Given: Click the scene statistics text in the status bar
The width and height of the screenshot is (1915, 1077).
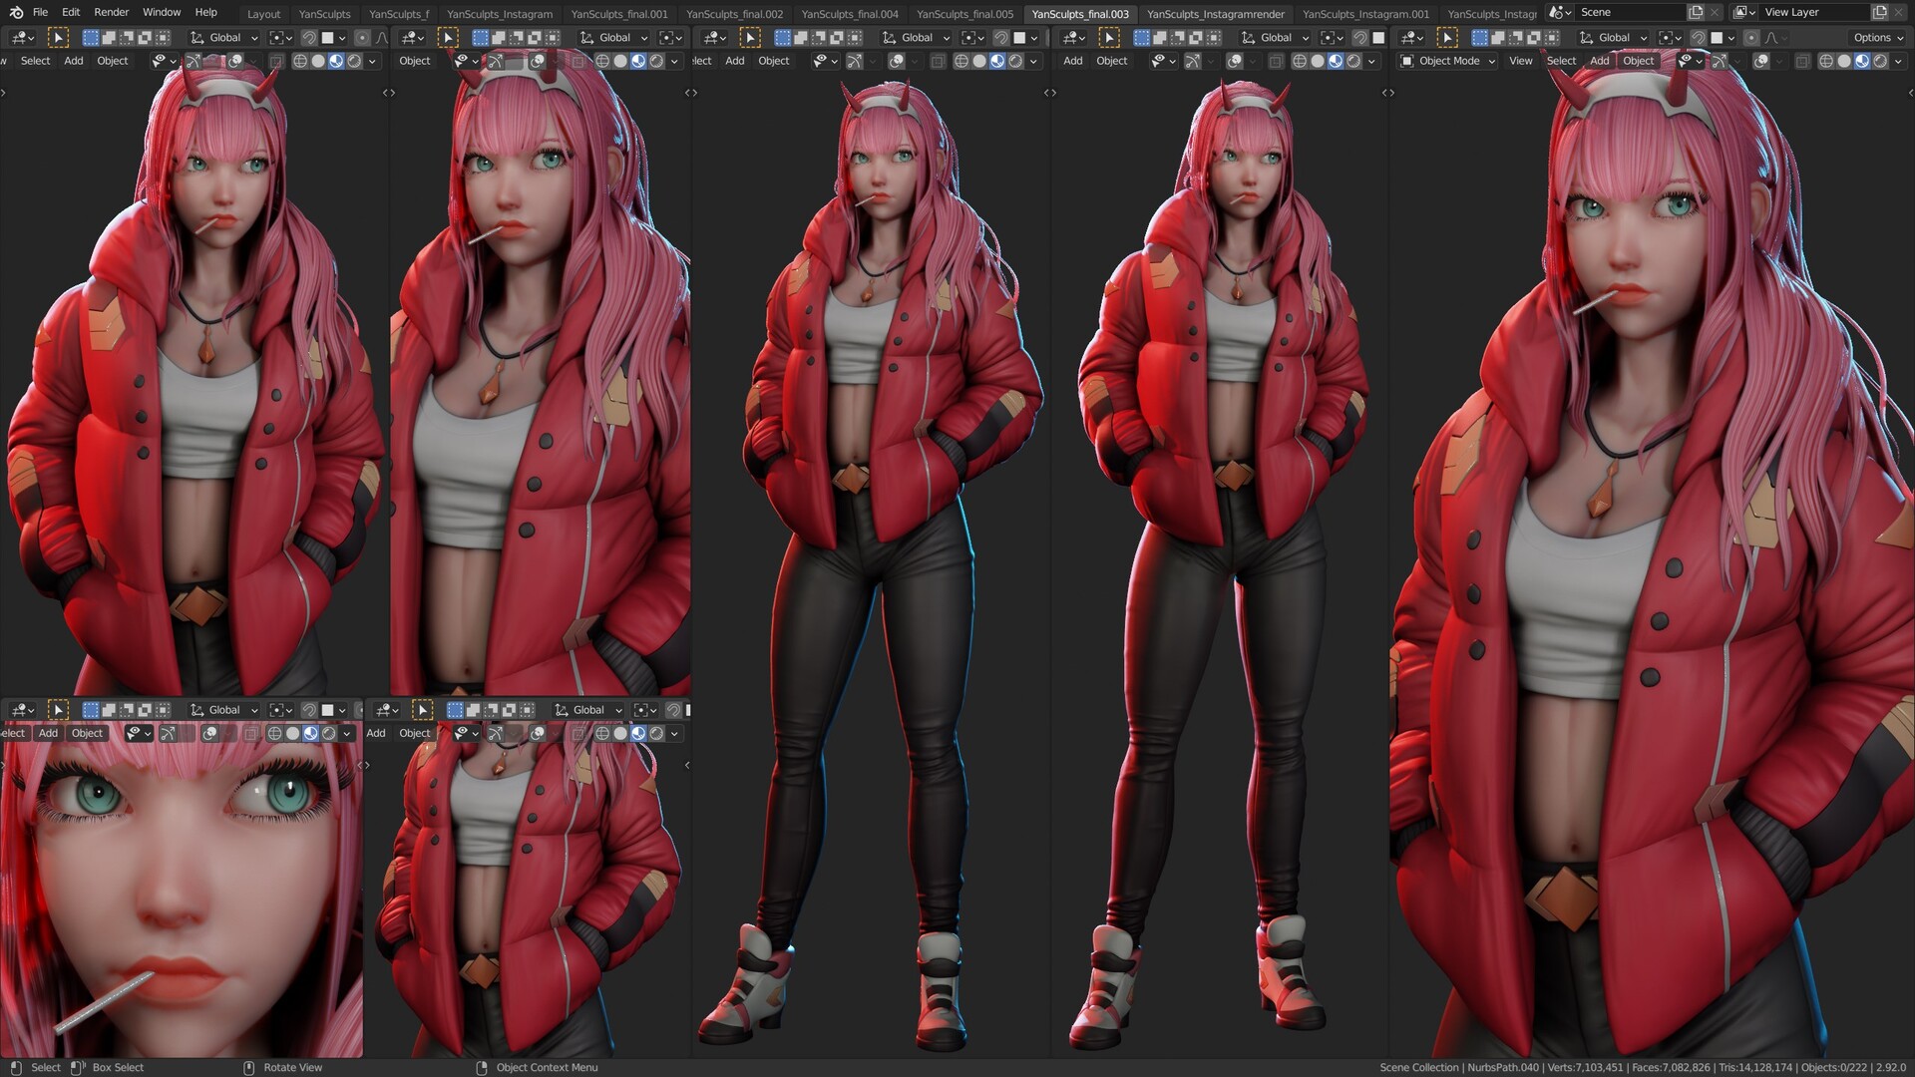Looking at the screenshot, I should pos(1643,1067).
